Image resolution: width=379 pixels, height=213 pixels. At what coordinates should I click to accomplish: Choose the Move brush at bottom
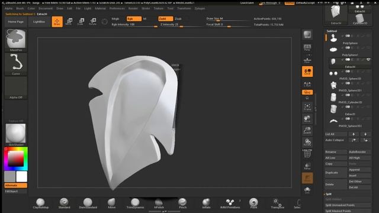pos(111,204)
